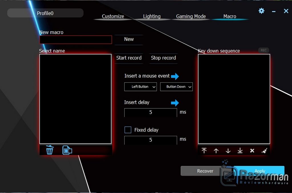Switch to the Lighting tab

[x=152, y=16]
